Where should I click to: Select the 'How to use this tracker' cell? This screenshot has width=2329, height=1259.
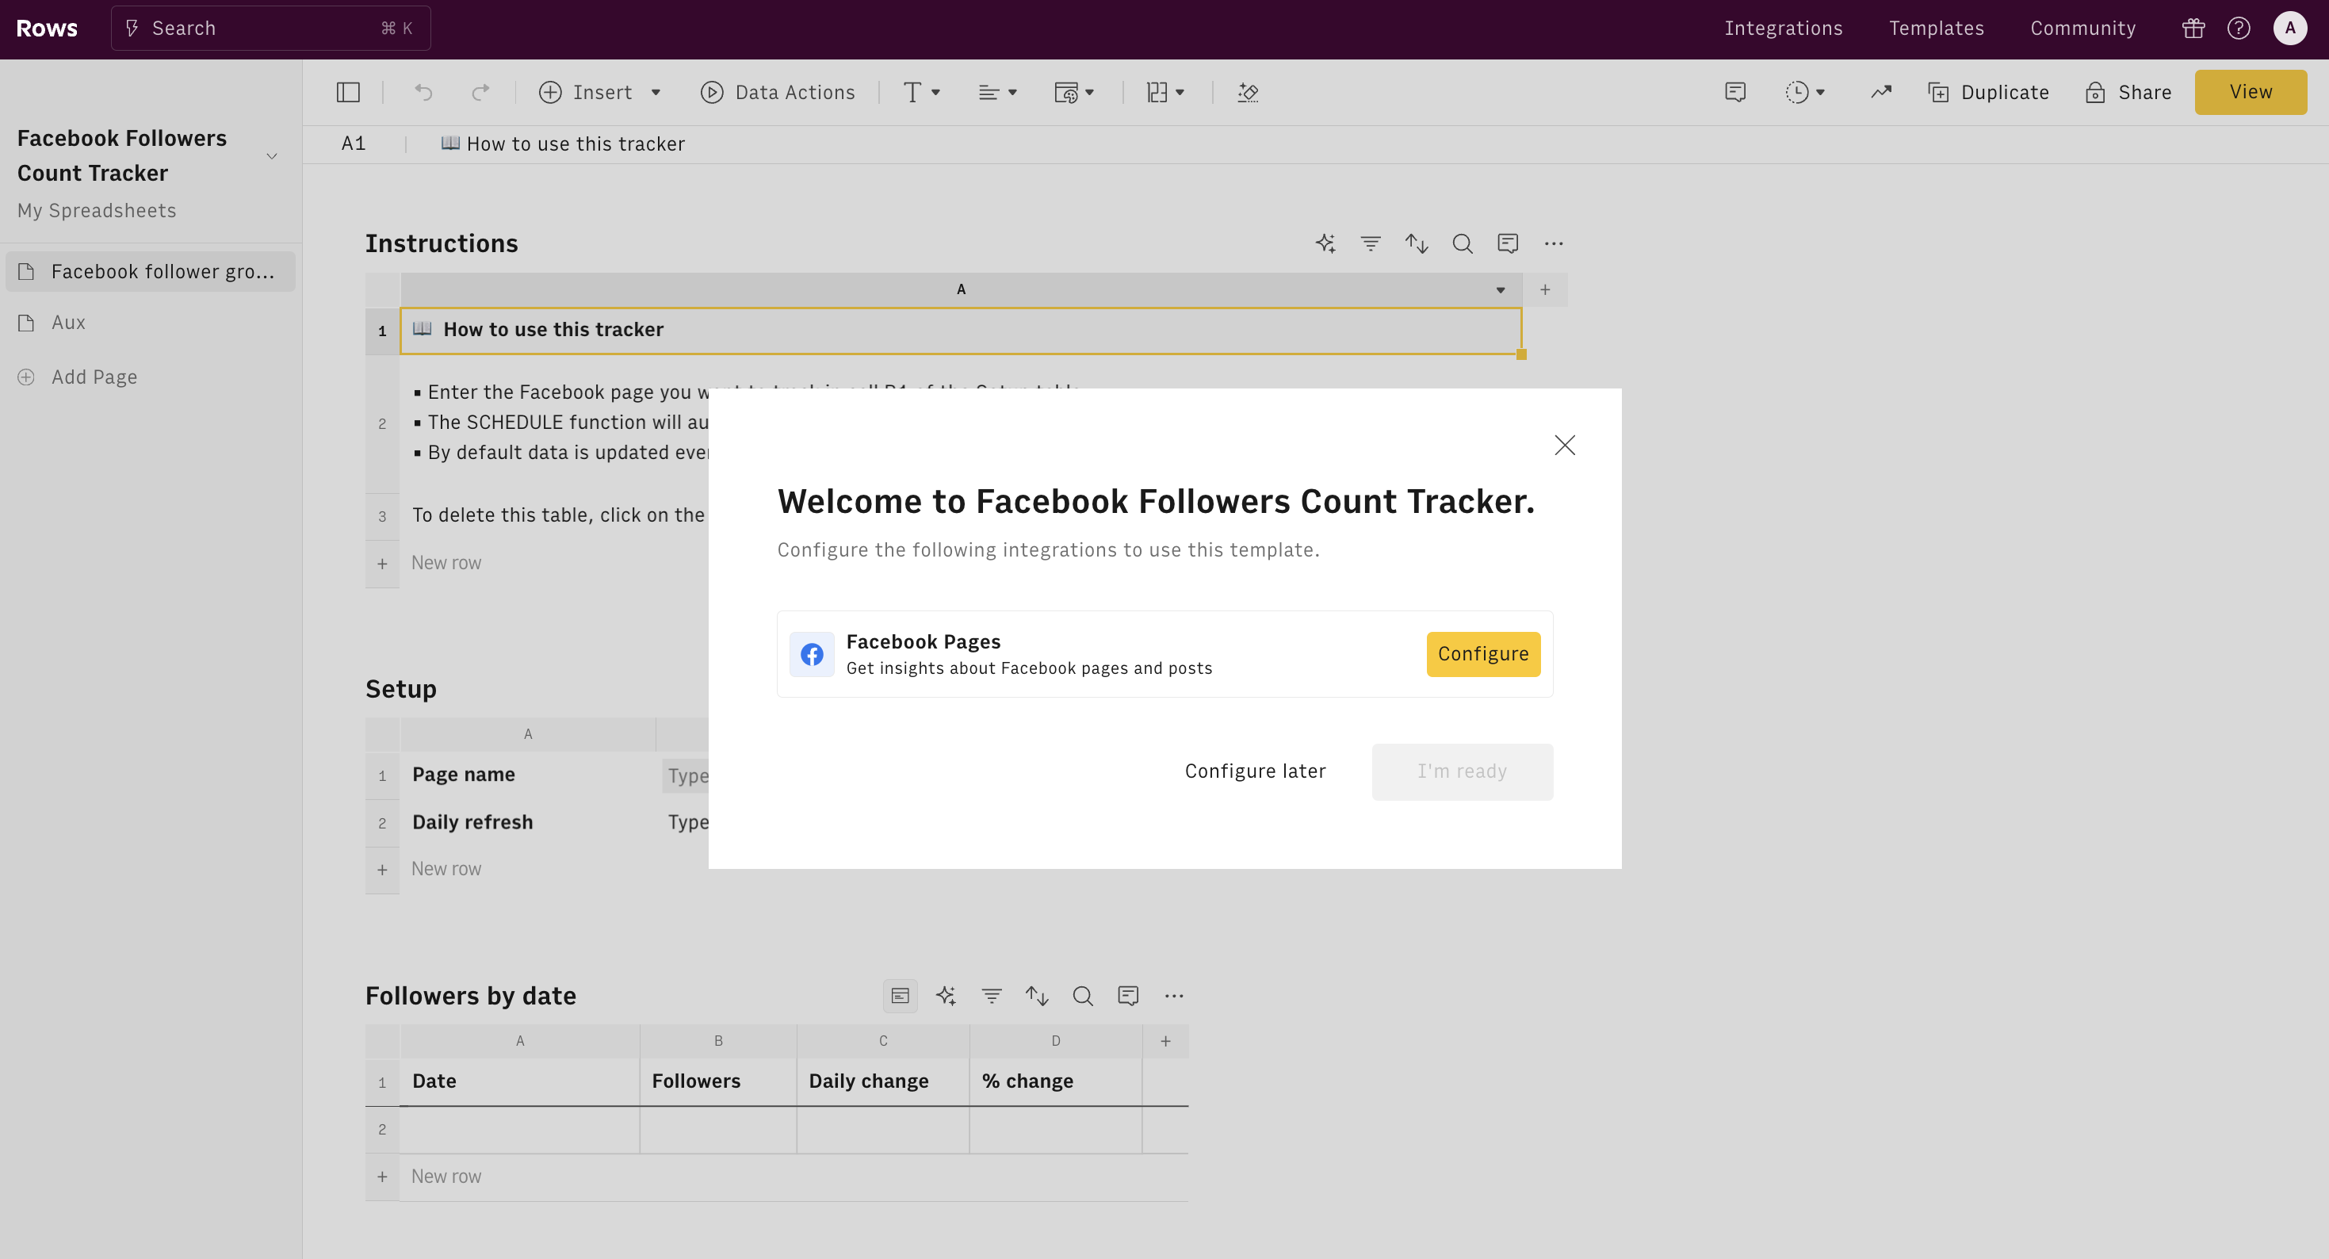coord(960,330)
